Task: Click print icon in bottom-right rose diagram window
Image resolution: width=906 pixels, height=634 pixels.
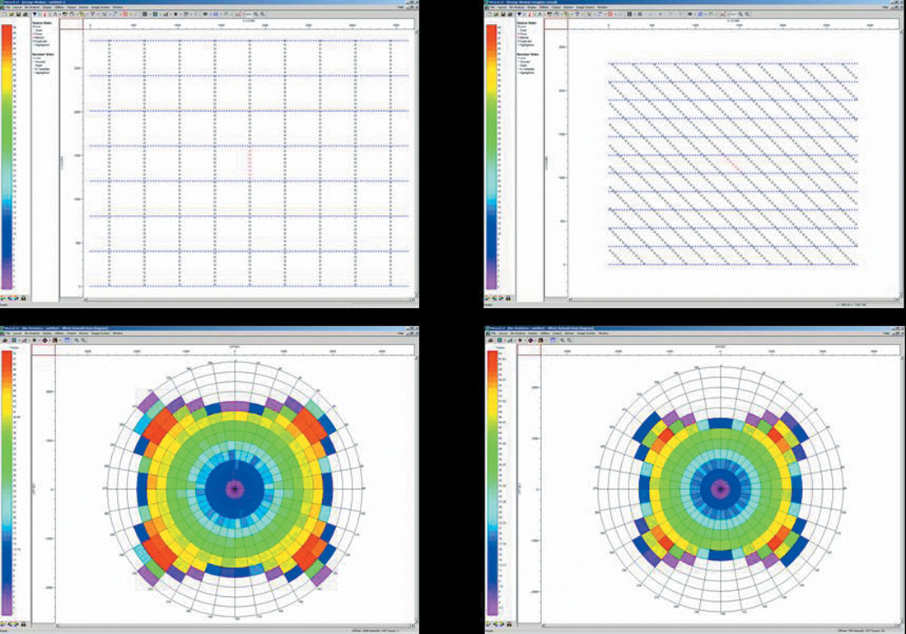Action: [x=490, y=340]
